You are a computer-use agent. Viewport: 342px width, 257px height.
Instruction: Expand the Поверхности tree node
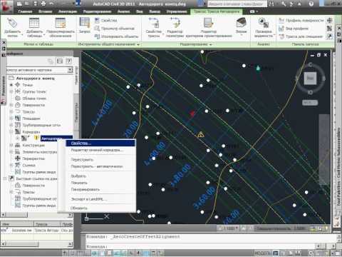coord(11,105)
